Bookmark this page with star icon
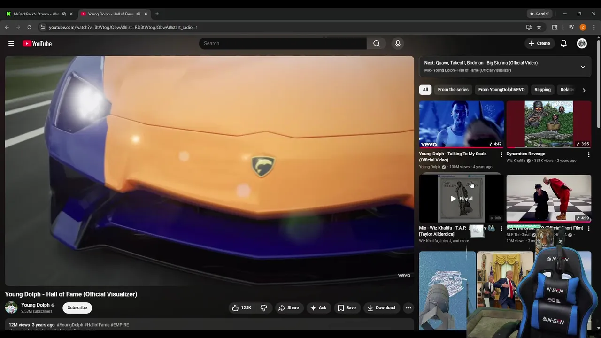Viewport: 601px width, 338px height. [539, 27]
